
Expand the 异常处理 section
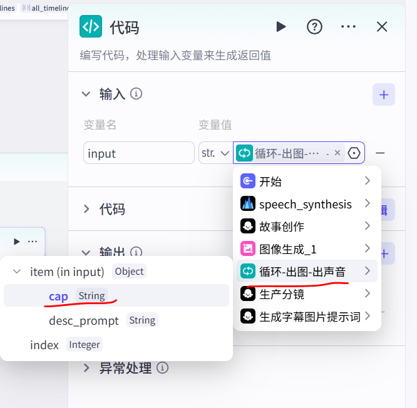pos(86,368)
